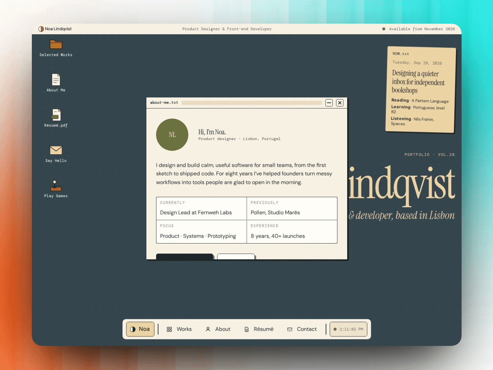The image size is (493, 370).
Task: Click "Product designer · Lisbon, Portugal" subtitle
Action: pos(239,139)
